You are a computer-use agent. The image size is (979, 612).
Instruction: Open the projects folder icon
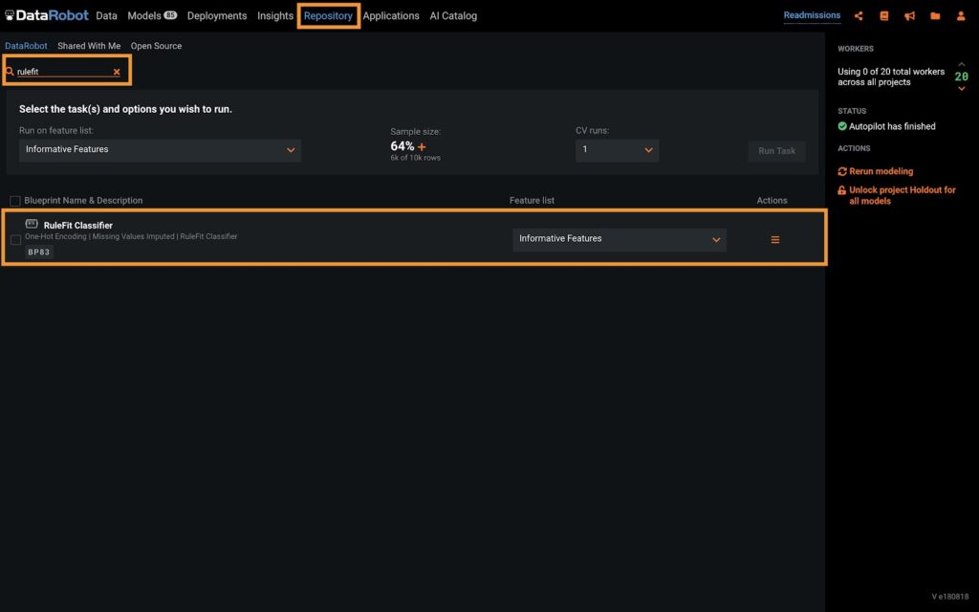coord(935,16)
